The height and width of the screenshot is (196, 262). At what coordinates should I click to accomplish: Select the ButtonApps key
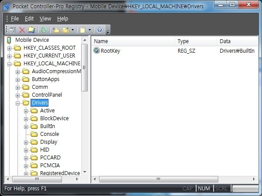tap(45, 79)
